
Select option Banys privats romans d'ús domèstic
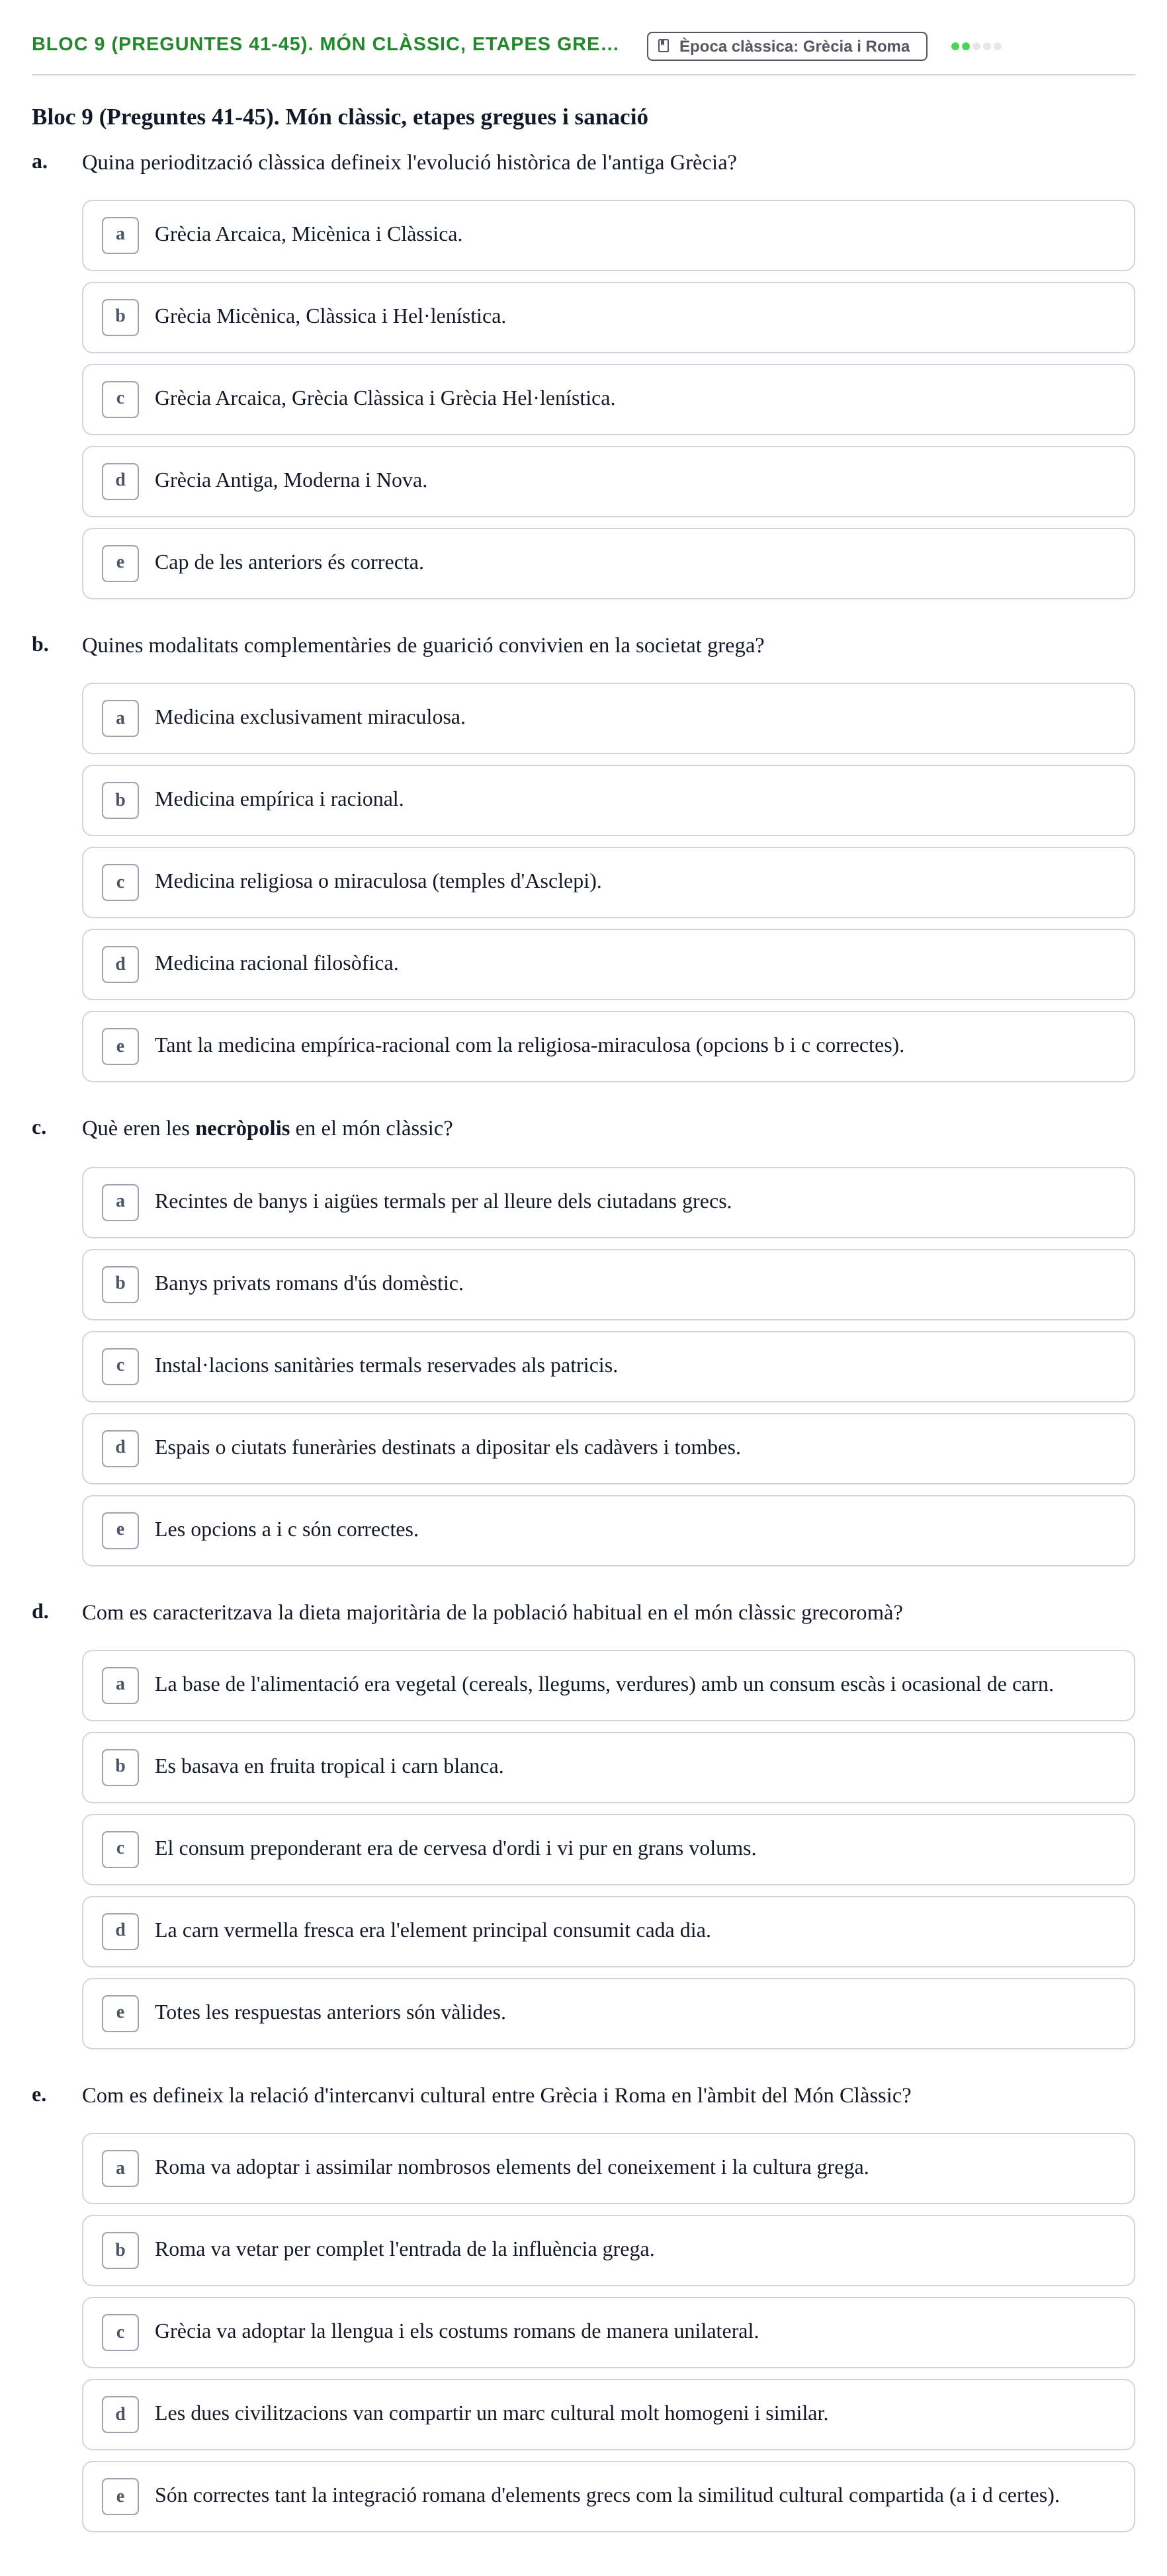coord(608,1284)
